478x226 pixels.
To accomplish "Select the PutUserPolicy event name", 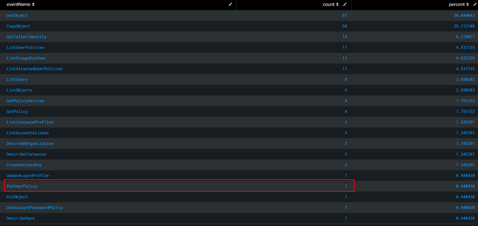I will click(x=22, y=186).
